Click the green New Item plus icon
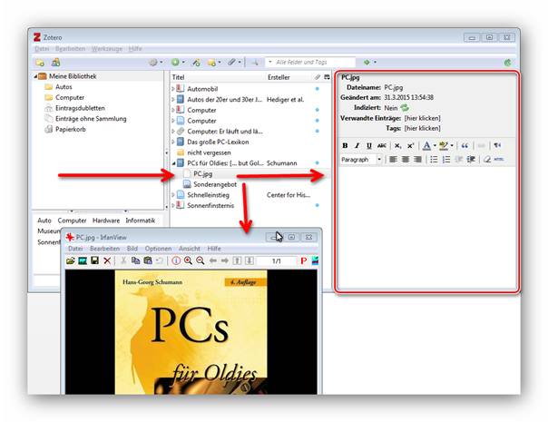The height and width of the screenshot is (422, 548). 175,63
